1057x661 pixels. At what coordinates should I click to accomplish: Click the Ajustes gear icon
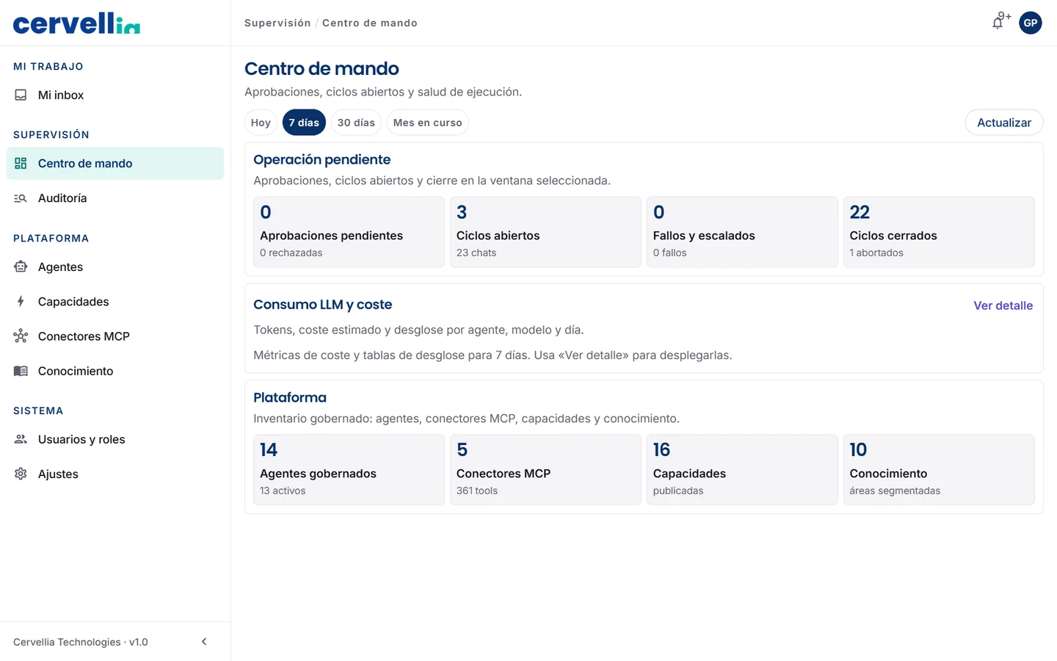(x=21, y=474)
